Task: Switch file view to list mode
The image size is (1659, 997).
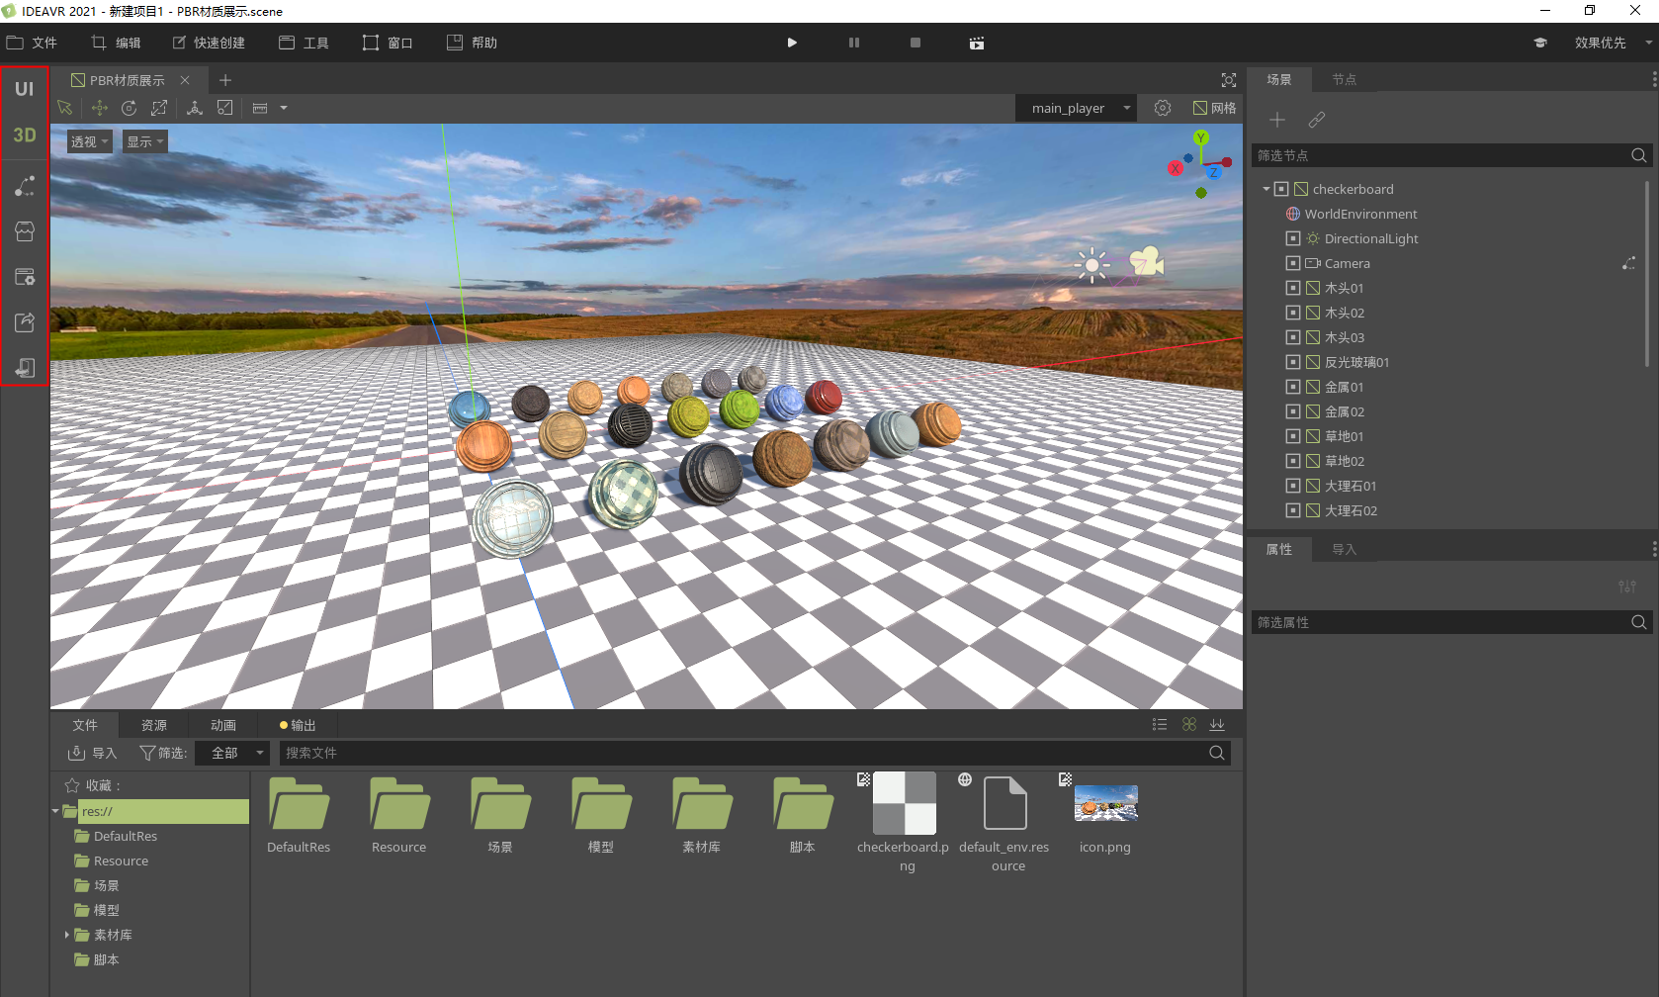Action: (x=1160, y=725)
